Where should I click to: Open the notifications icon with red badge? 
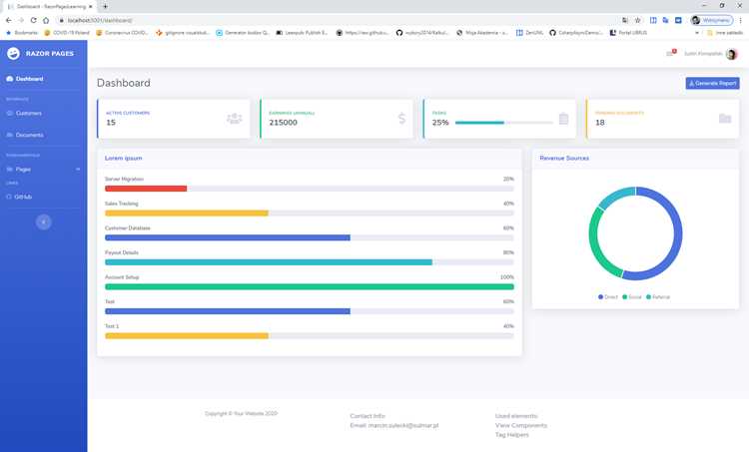[671, 53]
